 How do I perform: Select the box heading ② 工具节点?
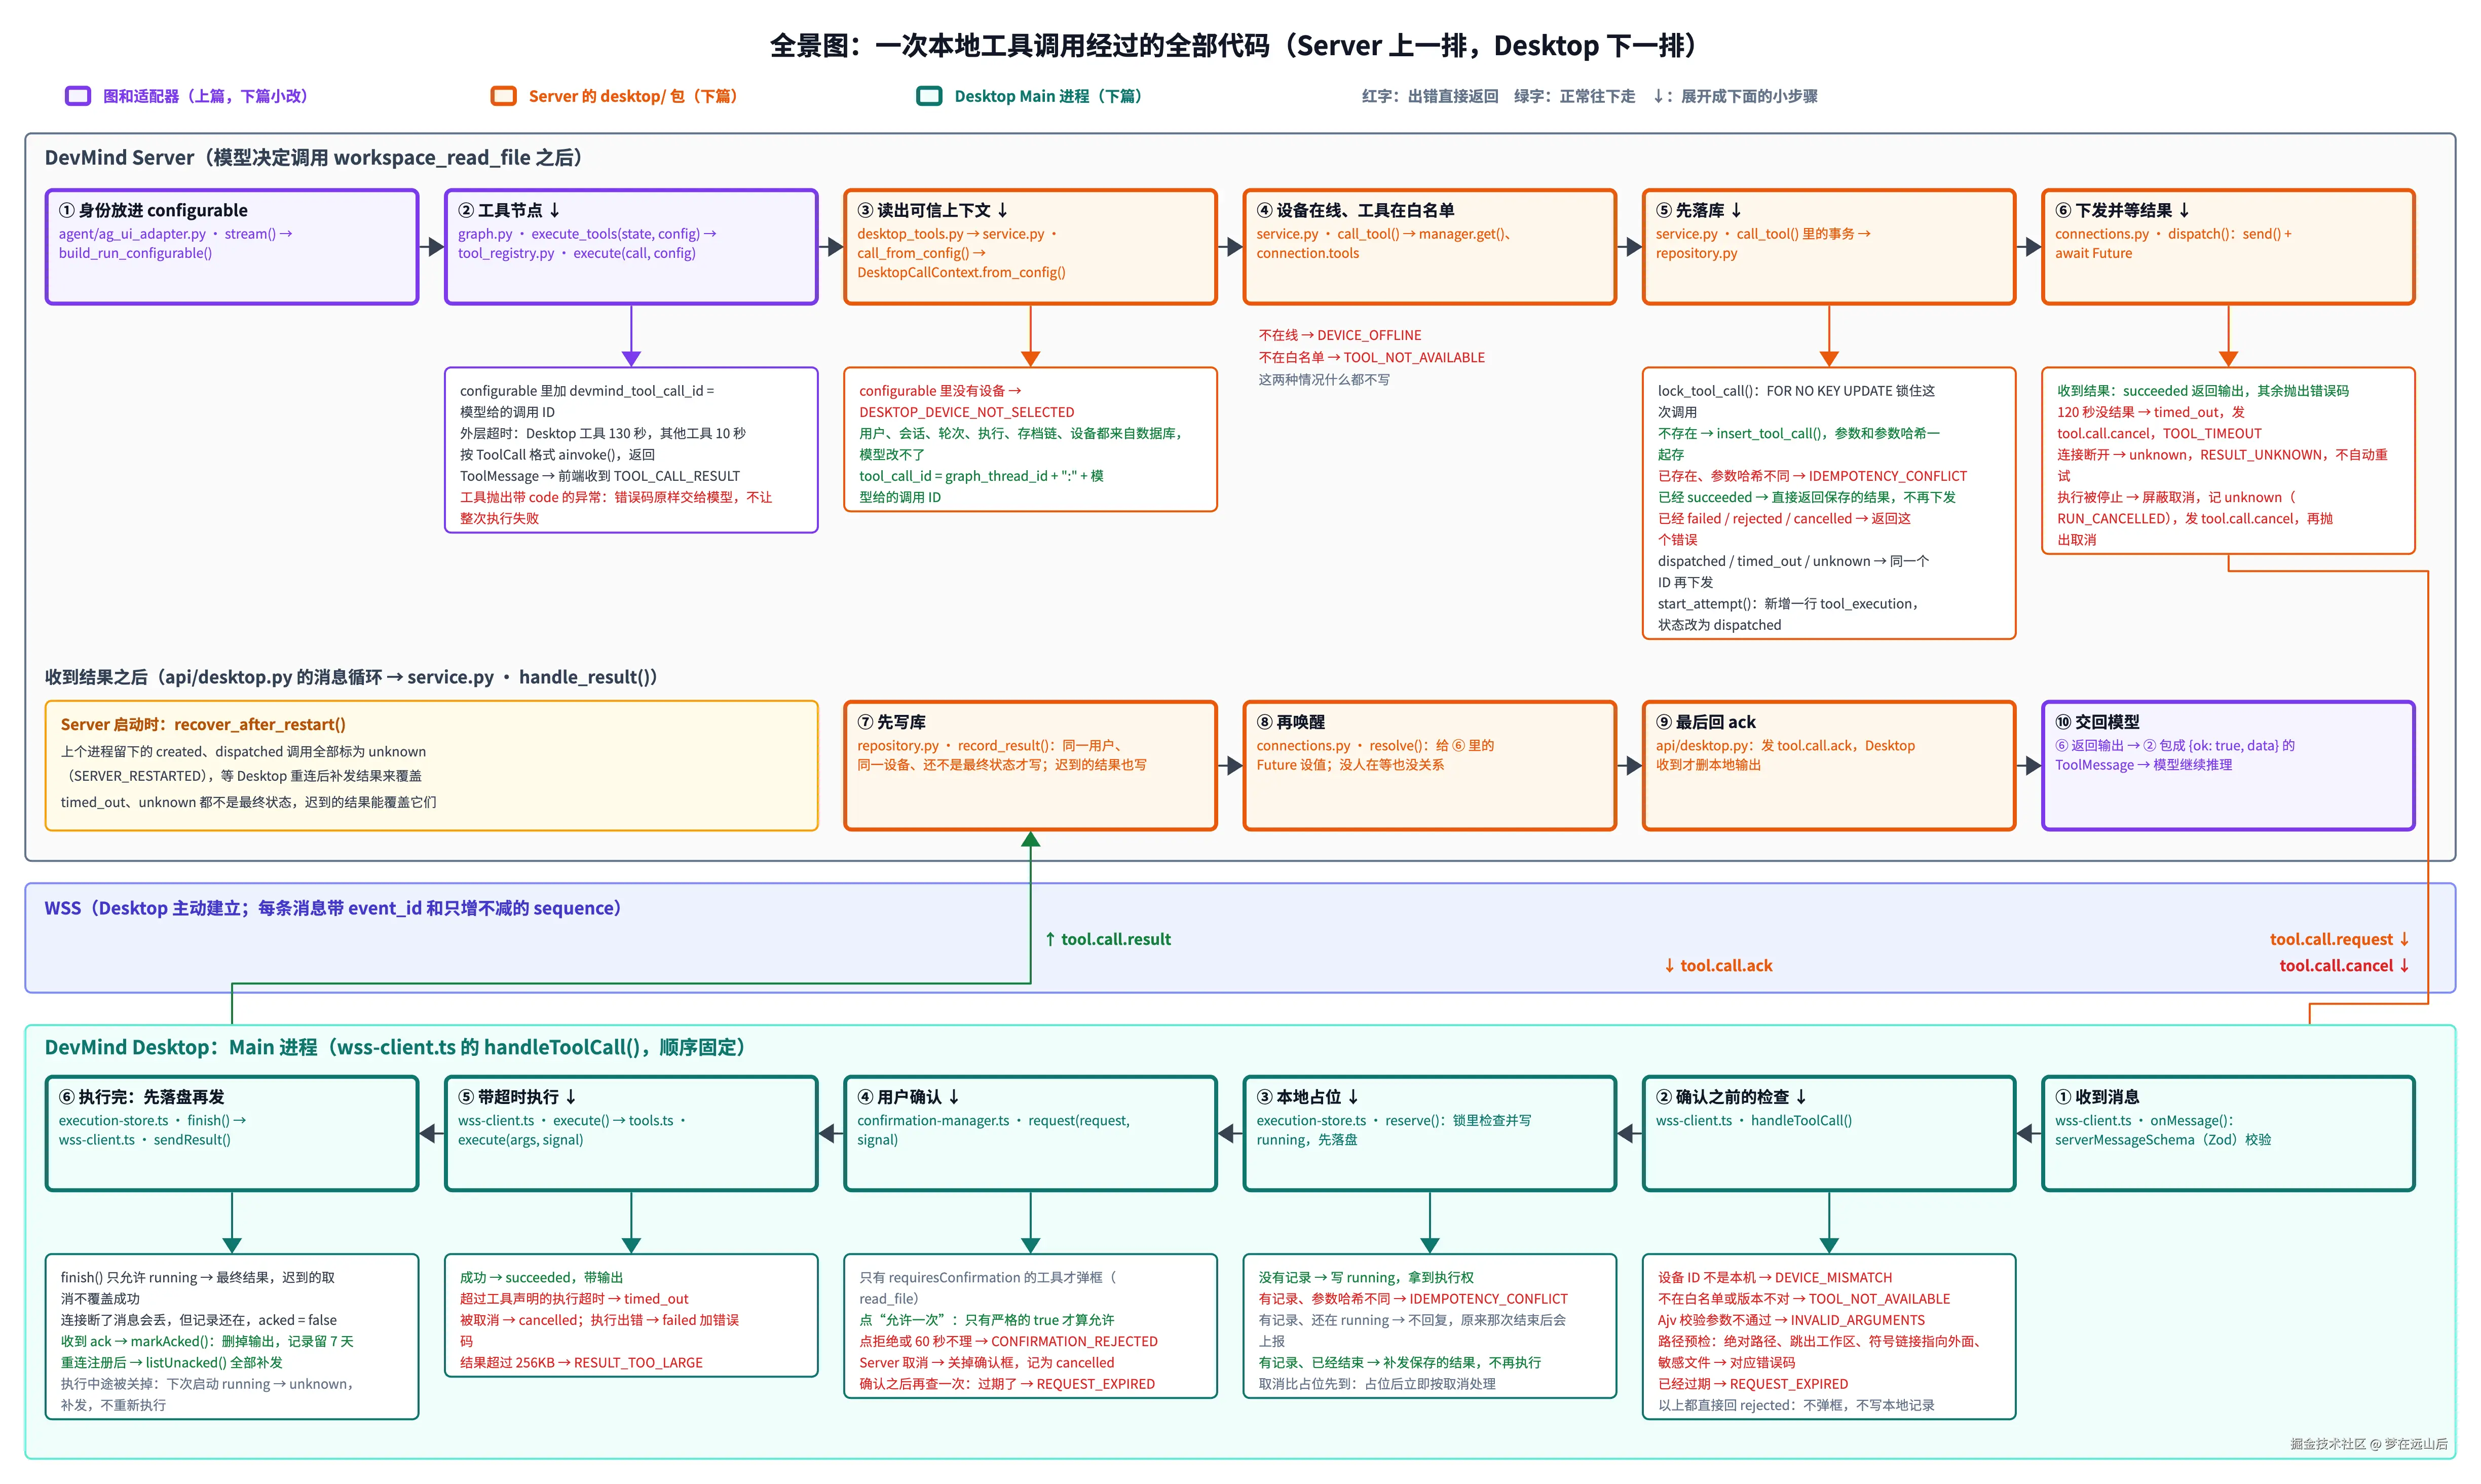tap(509, 210)
